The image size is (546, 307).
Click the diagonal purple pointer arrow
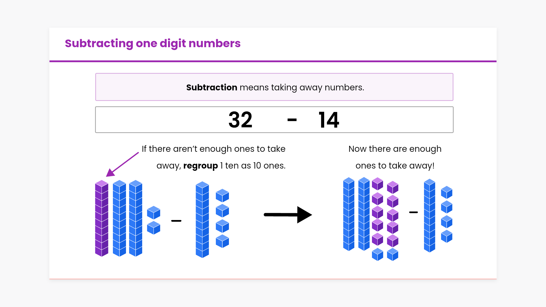click(x=122, y=165)
